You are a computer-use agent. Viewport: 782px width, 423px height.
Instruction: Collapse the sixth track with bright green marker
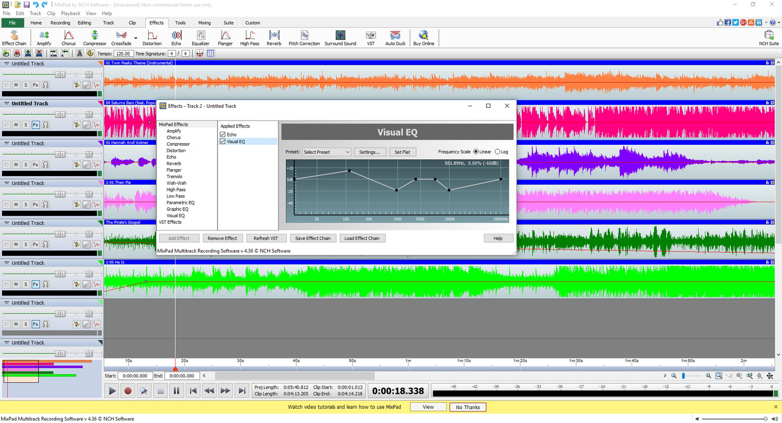7,263
